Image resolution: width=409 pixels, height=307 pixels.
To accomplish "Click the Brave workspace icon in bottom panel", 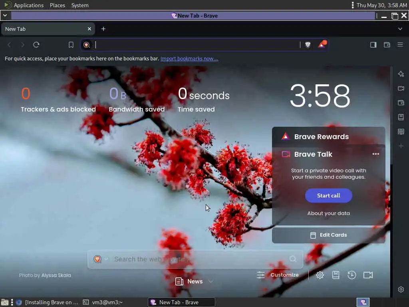I will [x=363, y=302].
